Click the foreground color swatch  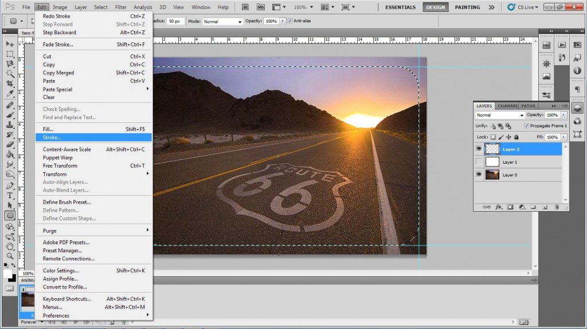tap(7, 273)
